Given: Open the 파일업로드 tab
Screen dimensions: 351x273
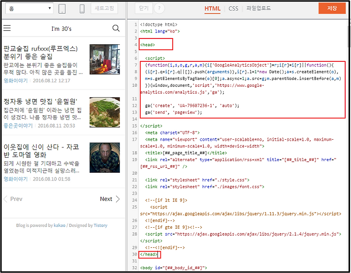Looking at the screenshot, I should pos(258,8).
